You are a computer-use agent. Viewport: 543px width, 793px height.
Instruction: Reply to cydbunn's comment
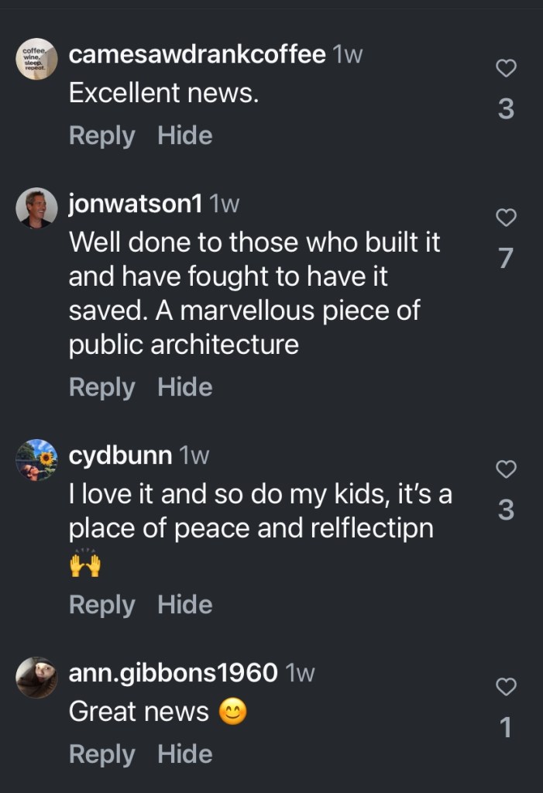click(101, 605)
